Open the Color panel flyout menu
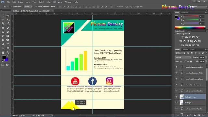This screenshot has height=117, width=208. coord(206,13)
